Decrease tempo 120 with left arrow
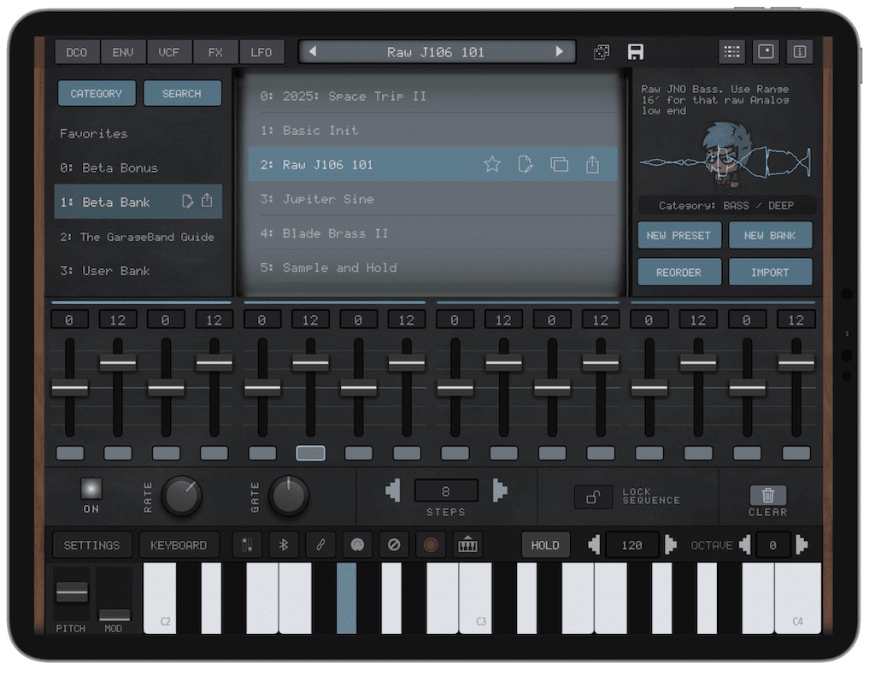875x675 pixels. [x=594, y=545]
